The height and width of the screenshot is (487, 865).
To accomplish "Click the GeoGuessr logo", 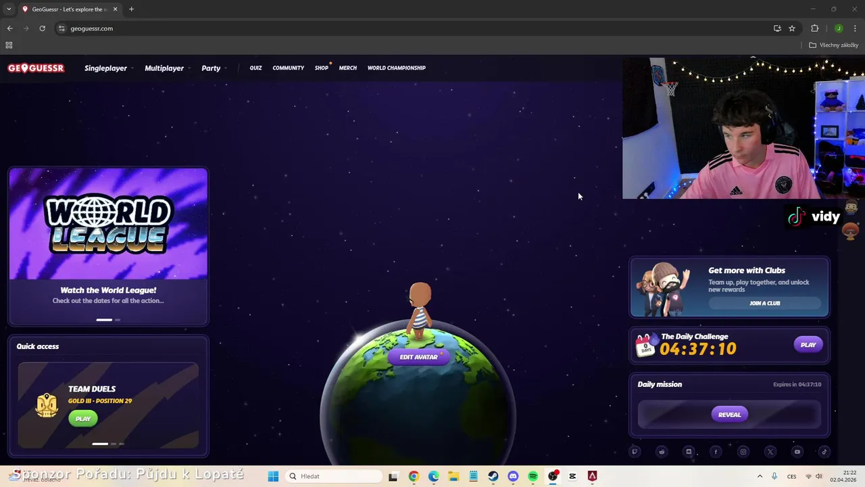I will click(36, 68).
